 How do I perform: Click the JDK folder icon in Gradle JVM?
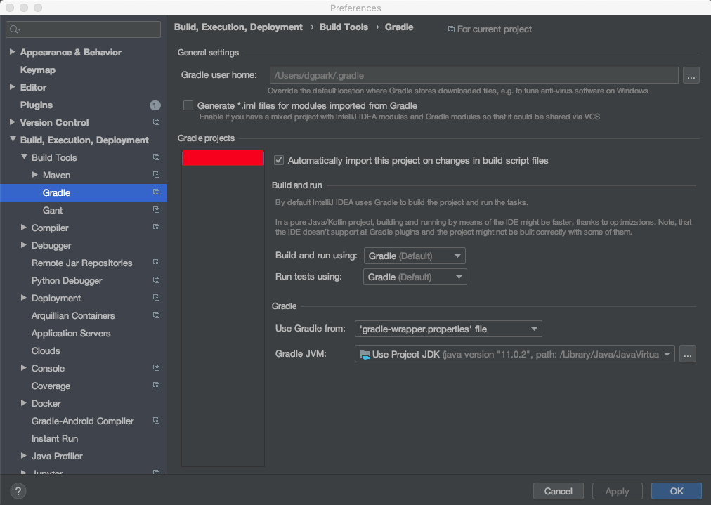365,354
